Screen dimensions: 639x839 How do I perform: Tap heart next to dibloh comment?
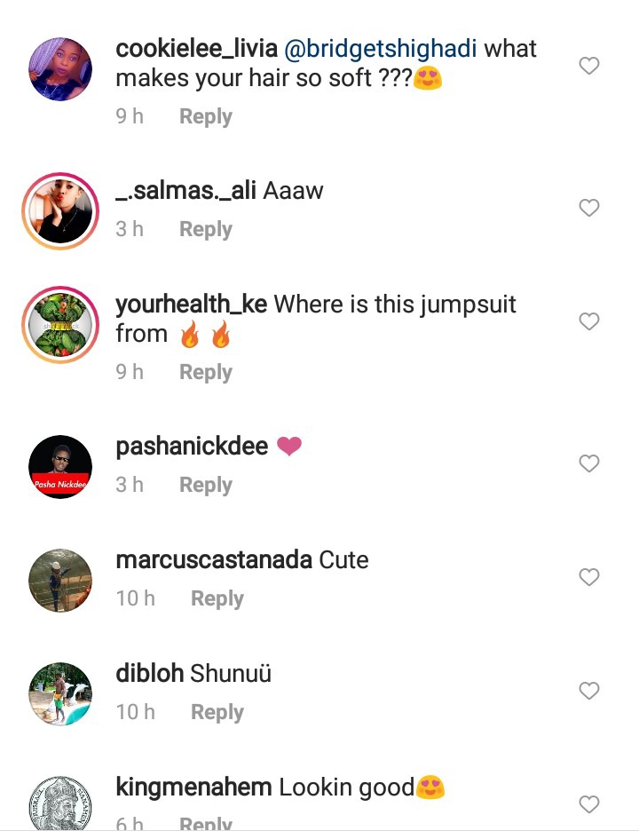(588, 691)
